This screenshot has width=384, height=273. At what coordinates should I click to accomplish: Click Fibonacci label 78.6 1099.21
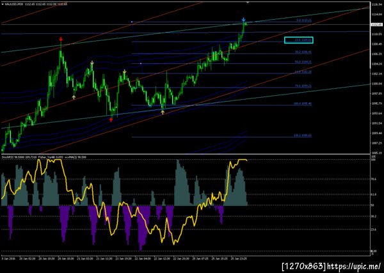[303, 86]
